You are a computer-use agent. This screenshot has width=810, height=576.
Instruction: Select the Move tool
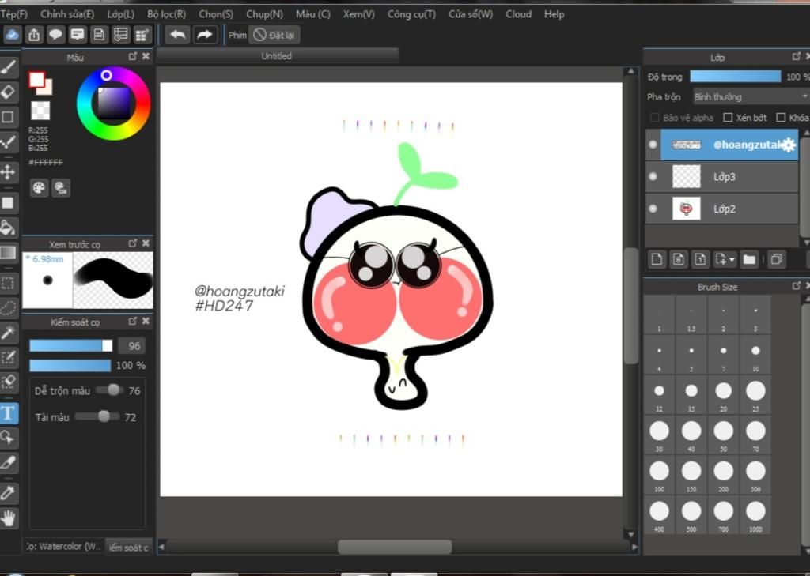click(x=9, y=171)
